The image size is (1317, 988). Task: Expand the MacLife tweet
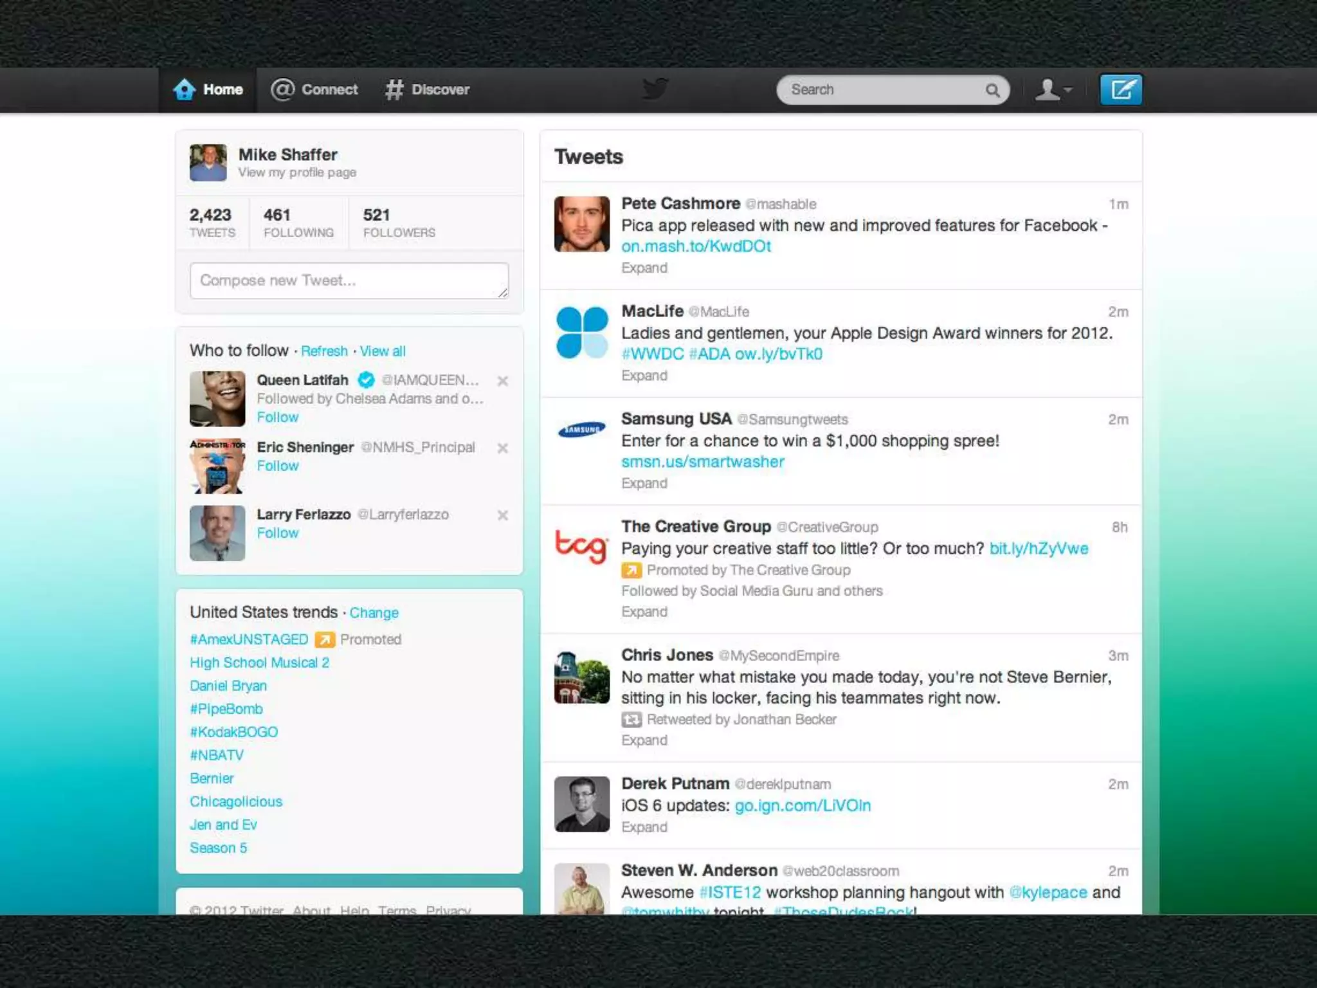(x=644, y=376)
